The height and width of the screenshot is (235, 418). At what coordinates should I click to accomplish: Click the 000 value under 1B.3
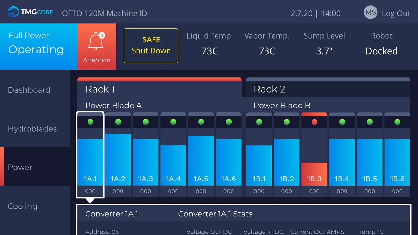[x=314, y=192]
